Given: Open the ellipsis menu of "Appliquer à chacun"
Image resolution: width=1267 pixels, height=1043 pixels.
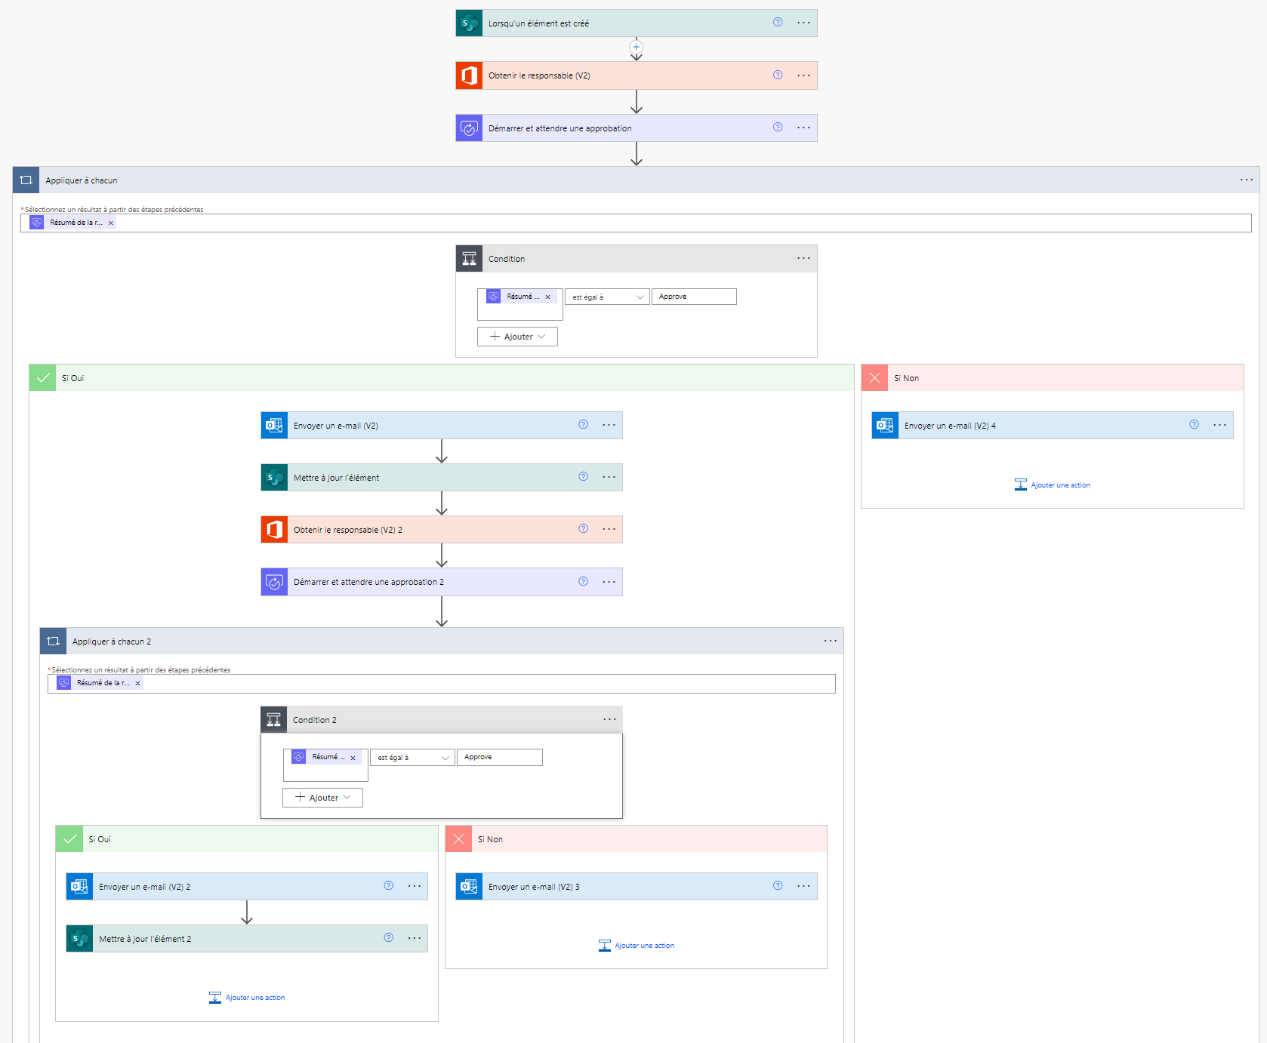Looking at the screenshot, I should pos(1246,180).
